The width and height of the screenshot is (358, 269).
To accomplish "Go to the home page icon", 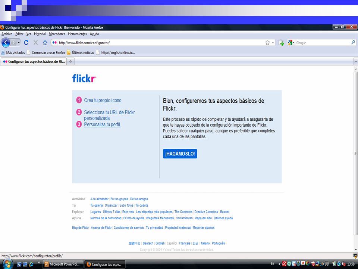I will 45,43.
